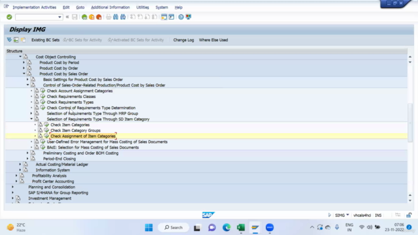Open Customize Local Layout monitor icon

(189, 17)
